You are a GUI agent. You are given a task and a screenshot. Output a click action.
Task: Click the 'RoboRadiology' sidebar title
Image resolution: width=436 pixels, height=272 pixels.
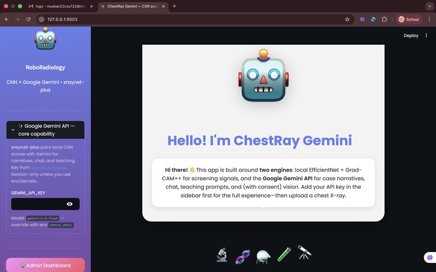click(x=45, y=67)
